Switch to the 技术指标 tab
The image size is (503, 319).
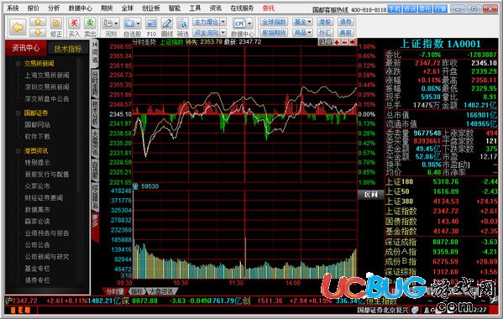point(68,49)
